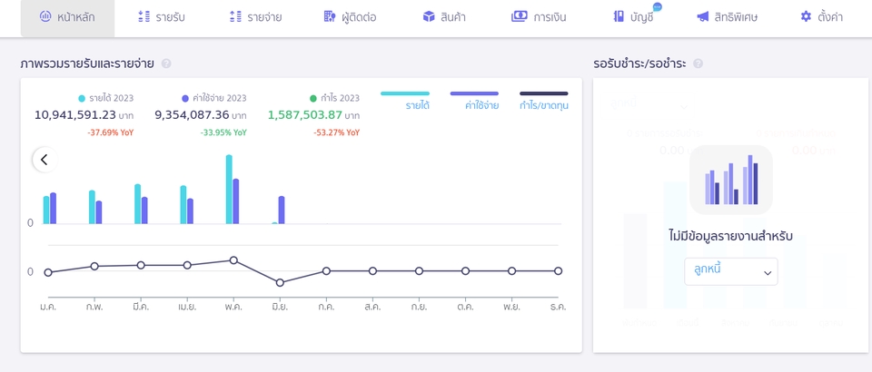Click help icon beside รอรับชำระ/รอชำระ
This screenshot has width=872, height=372.
tap(699, 64)
